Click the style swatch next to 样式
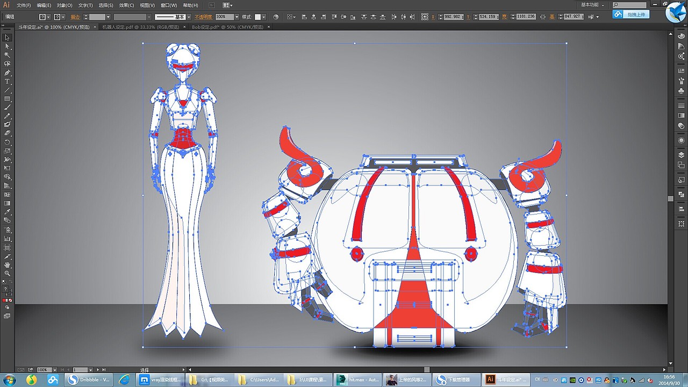 coord(258,17)
